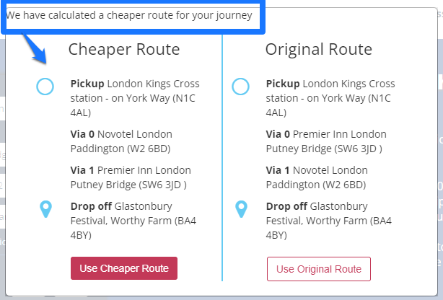Click the blue annotation arrow
443x300 pixels.
(x=35, y=49)
